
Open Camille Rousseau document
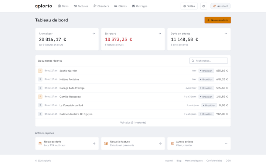[x=133, y=97]
